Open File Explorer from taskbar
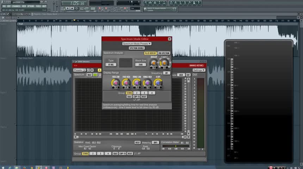 click(x=17, y=168)
